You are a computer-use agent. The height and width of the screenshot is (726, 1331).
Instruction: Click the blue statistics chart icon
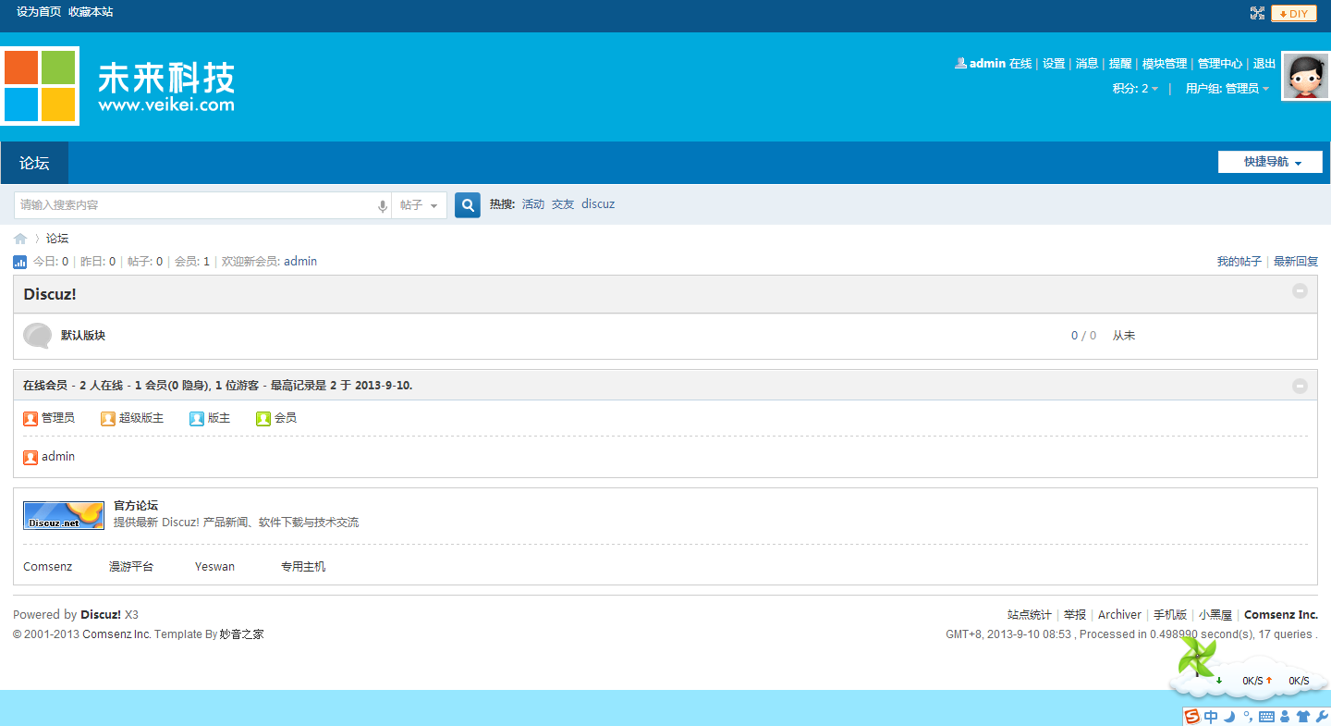tap(20, 262)
